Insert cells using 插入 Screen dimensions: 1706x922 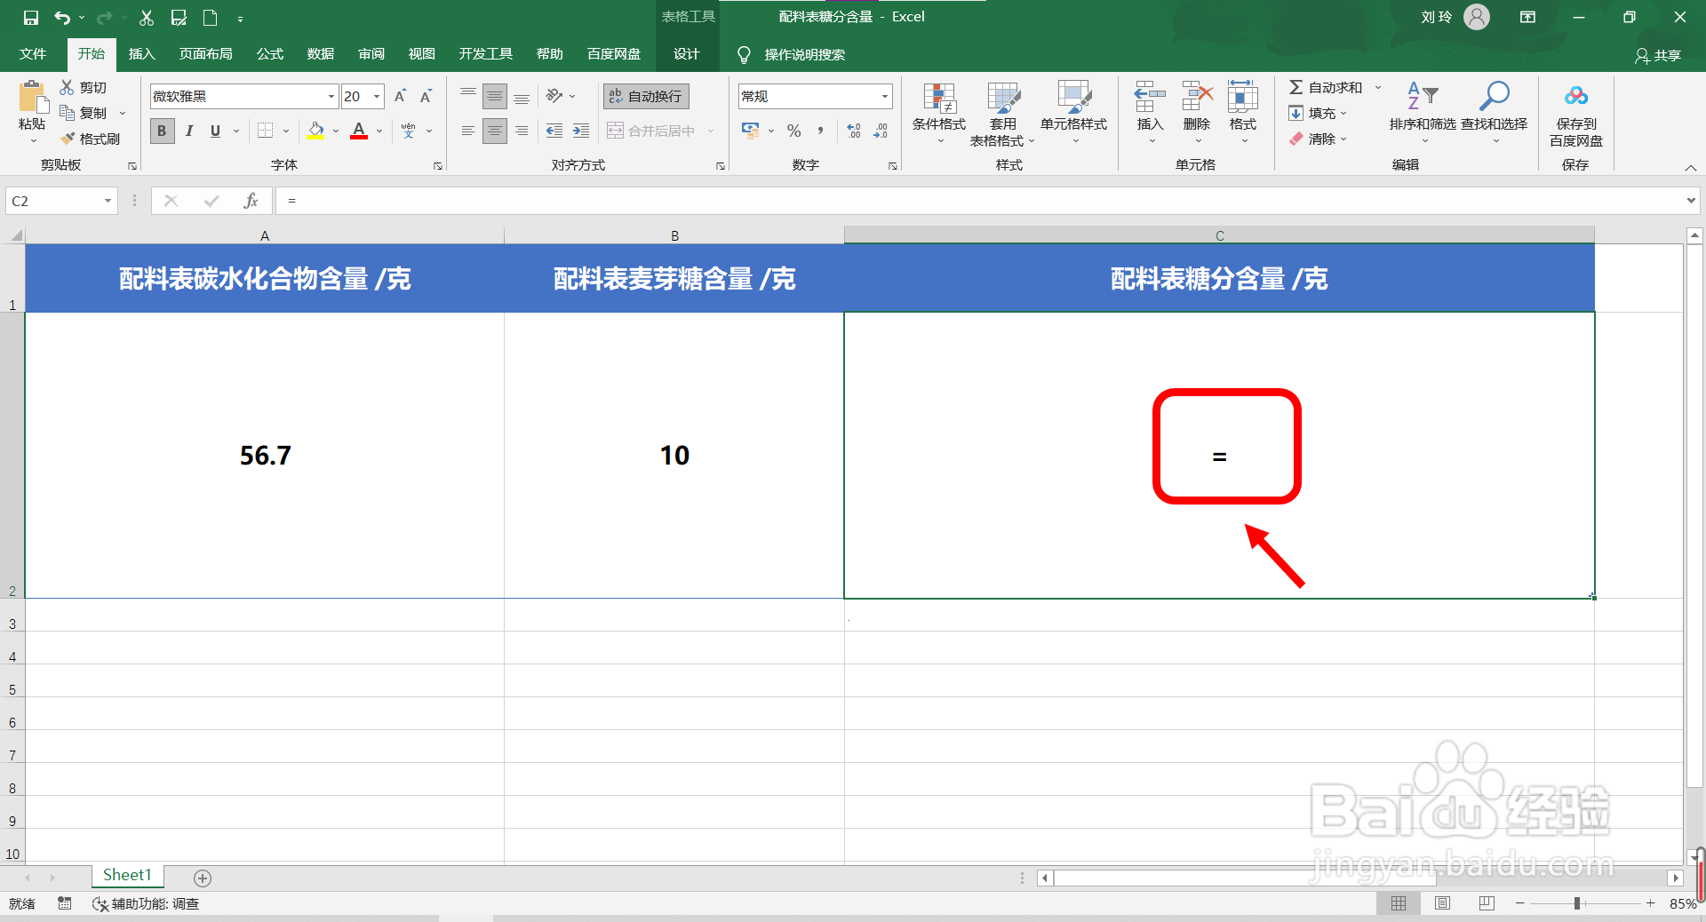(x=1150, y=114)
